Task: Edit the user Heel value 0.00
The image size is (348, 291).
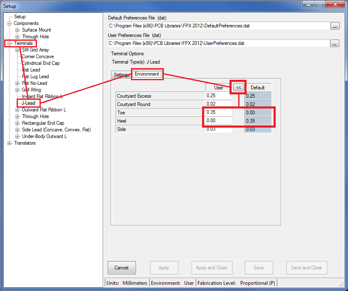Action: click(x=219, y=121)
